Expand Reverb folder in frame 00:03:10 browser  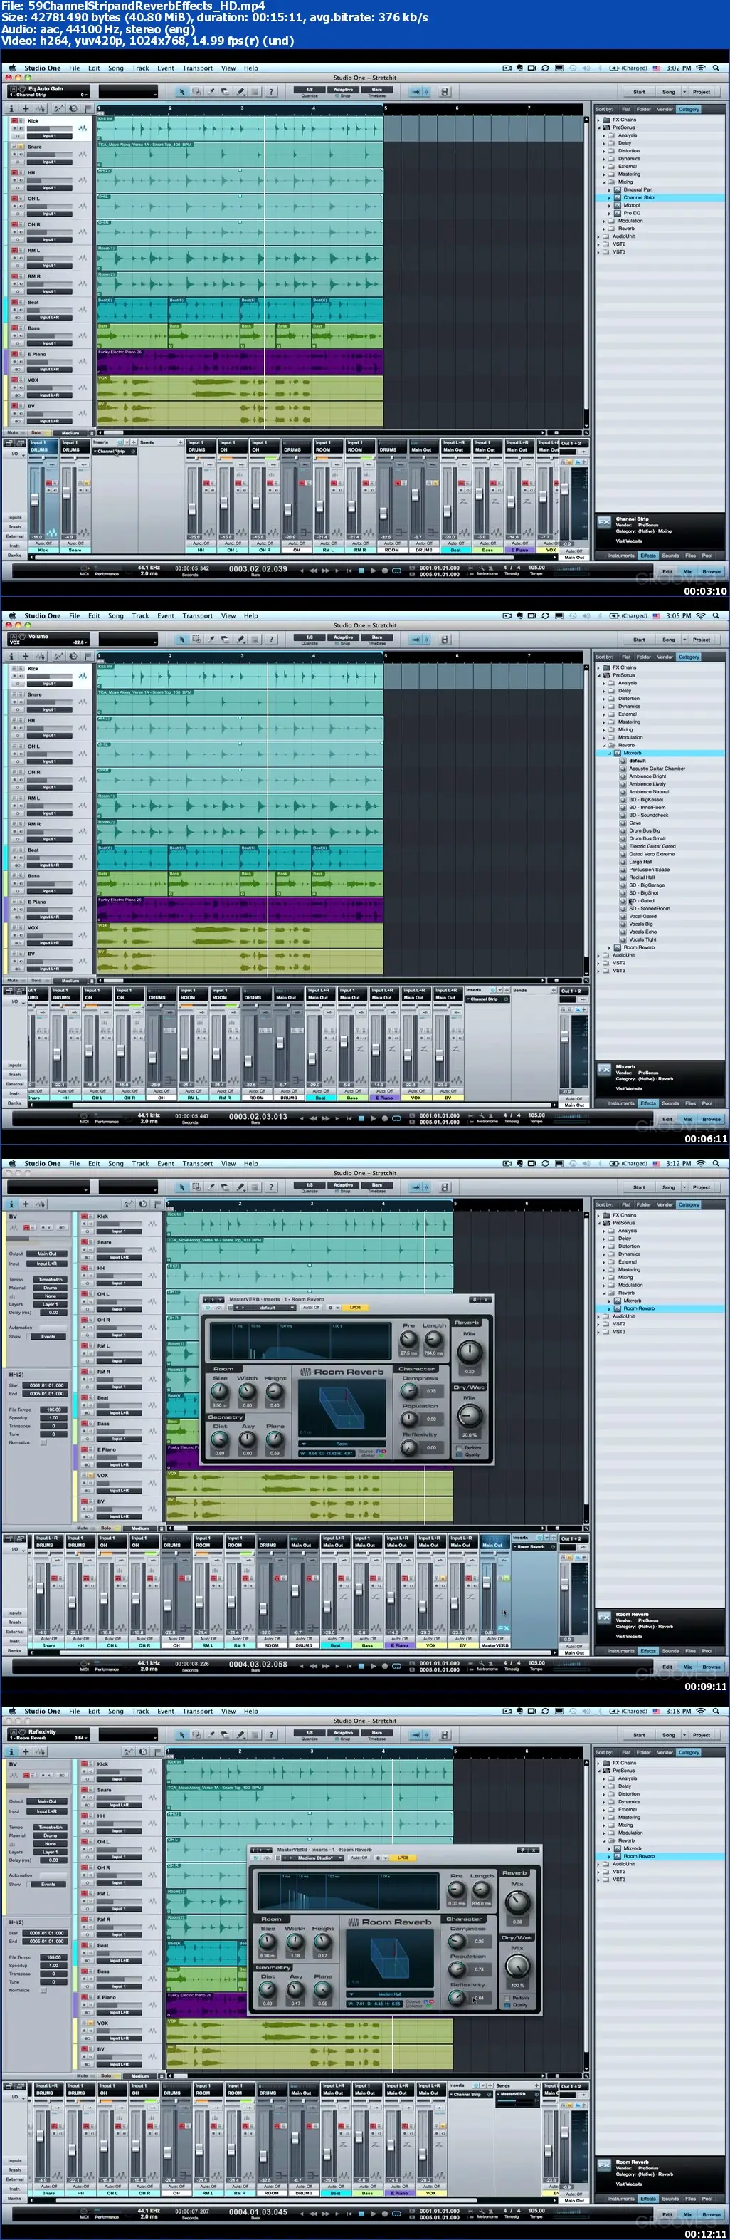[x=604, y=229]
